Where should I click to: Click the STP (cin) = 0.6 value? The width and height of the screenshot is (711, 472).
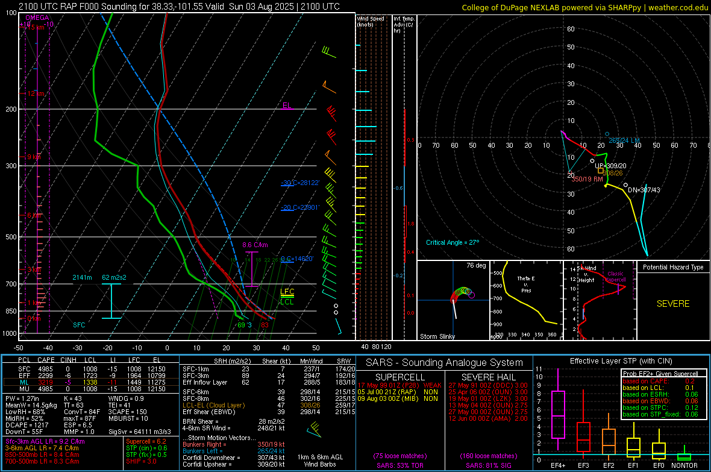[146, 448]
